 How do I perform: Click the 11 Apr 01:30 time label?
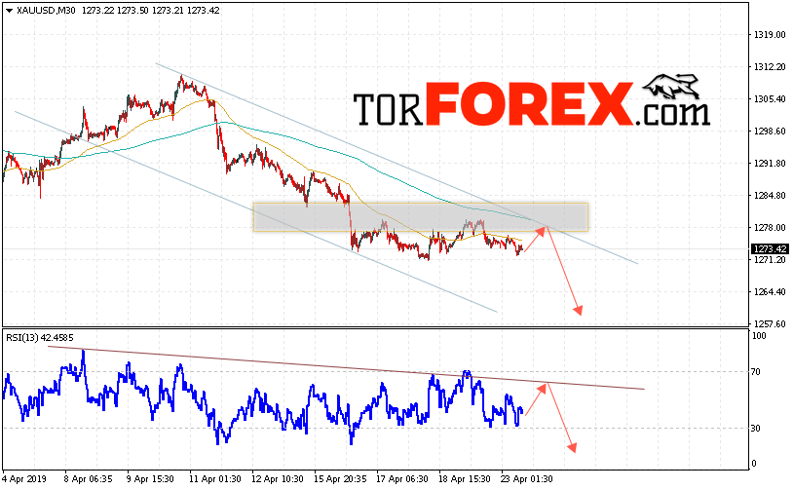coord(214,478)
